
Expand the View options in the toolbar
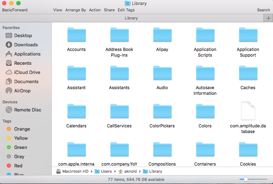point(58,10)
